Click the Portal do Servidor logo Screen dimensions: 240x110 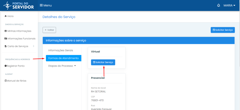point(19,5)
